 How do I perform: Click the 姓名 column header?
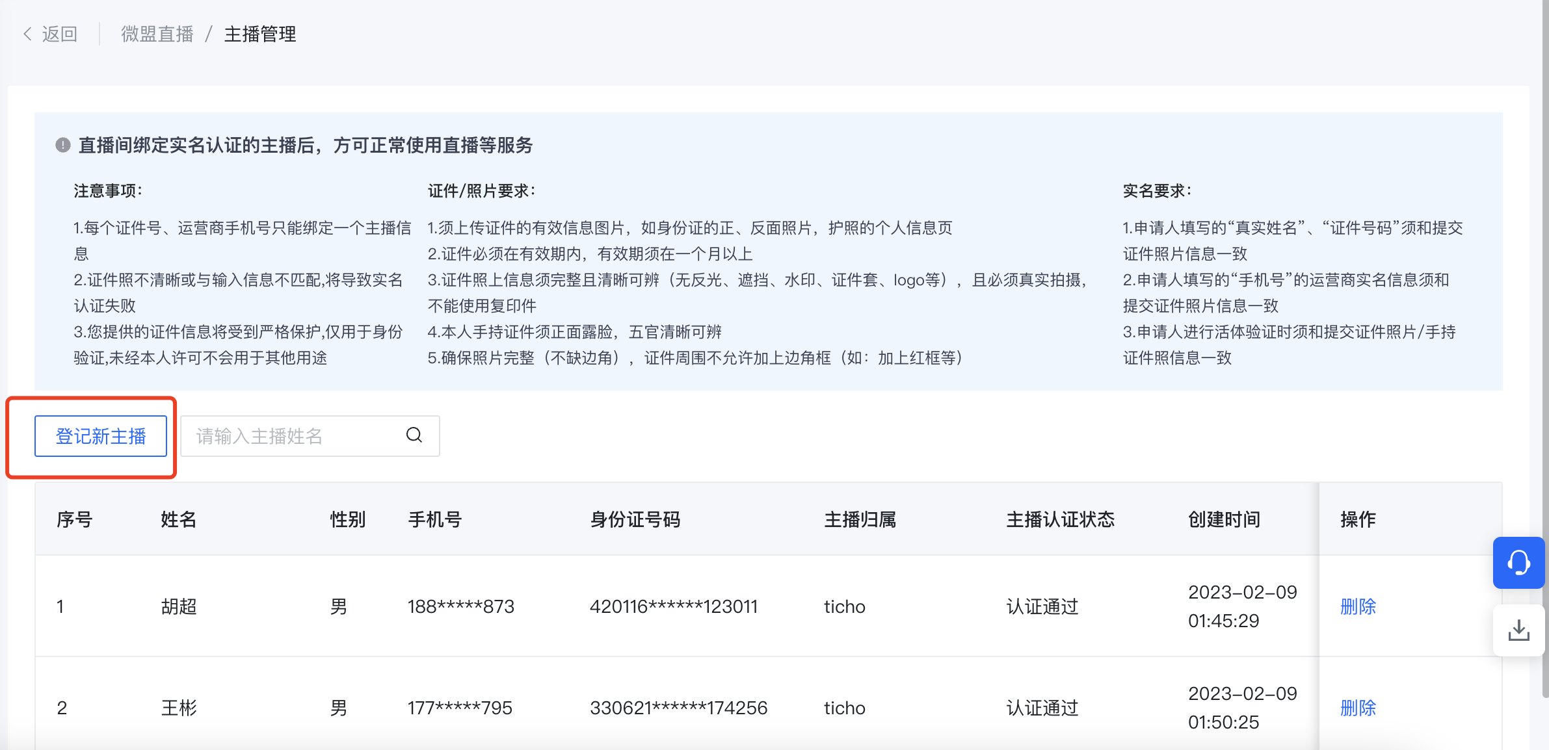[x=179, y=519]
